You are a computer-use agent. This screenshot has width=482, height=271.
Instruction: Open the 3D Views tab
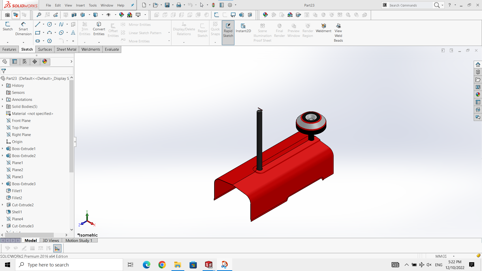pos(51,240)
